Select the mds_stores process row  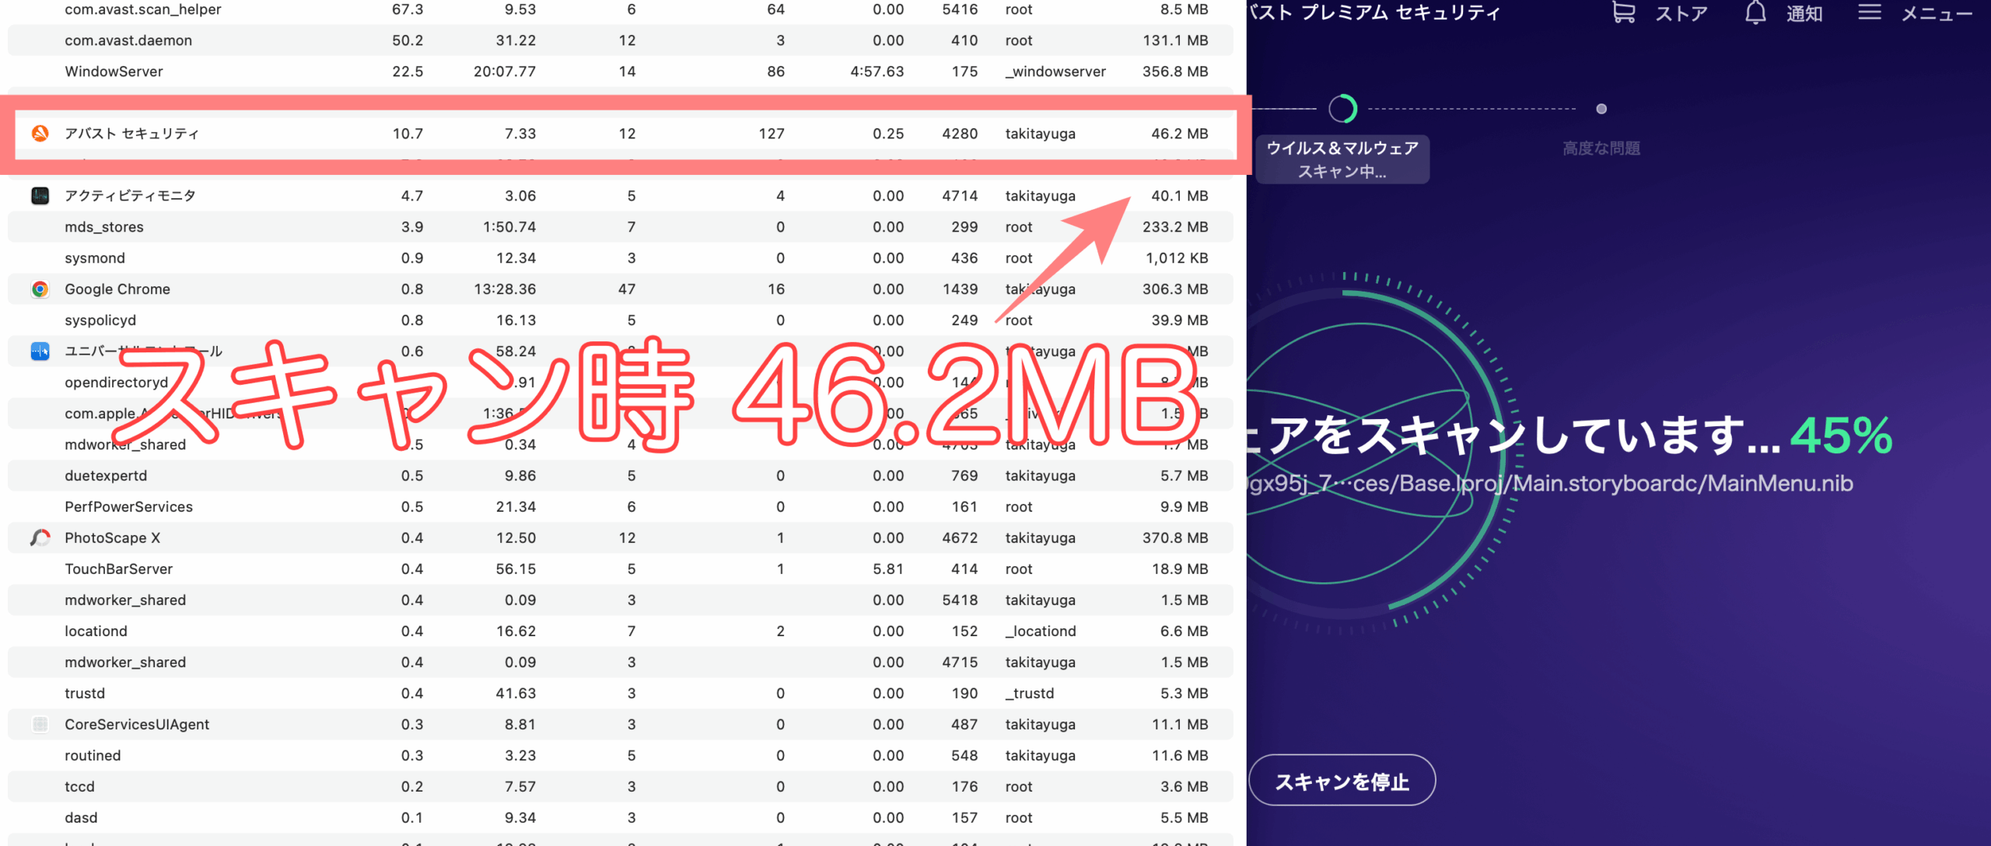point(620,226)
